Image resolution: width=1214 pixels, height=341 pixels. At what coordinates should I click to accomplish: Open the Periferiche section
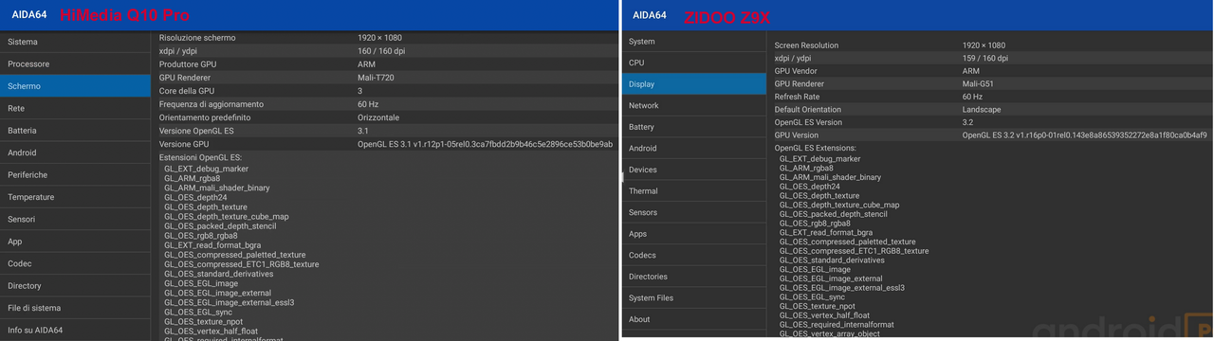point(75,175)
